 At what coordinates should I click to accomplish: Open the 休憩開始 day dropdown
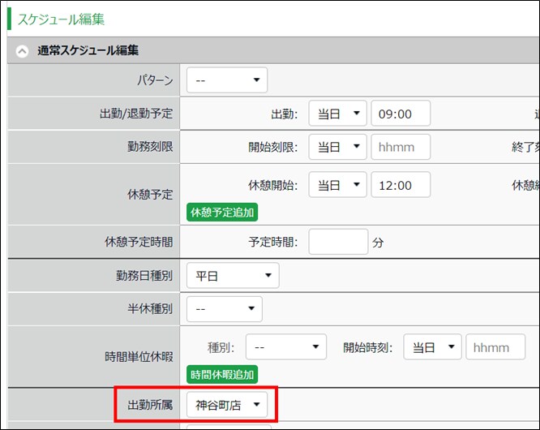(x=337, y=185)
